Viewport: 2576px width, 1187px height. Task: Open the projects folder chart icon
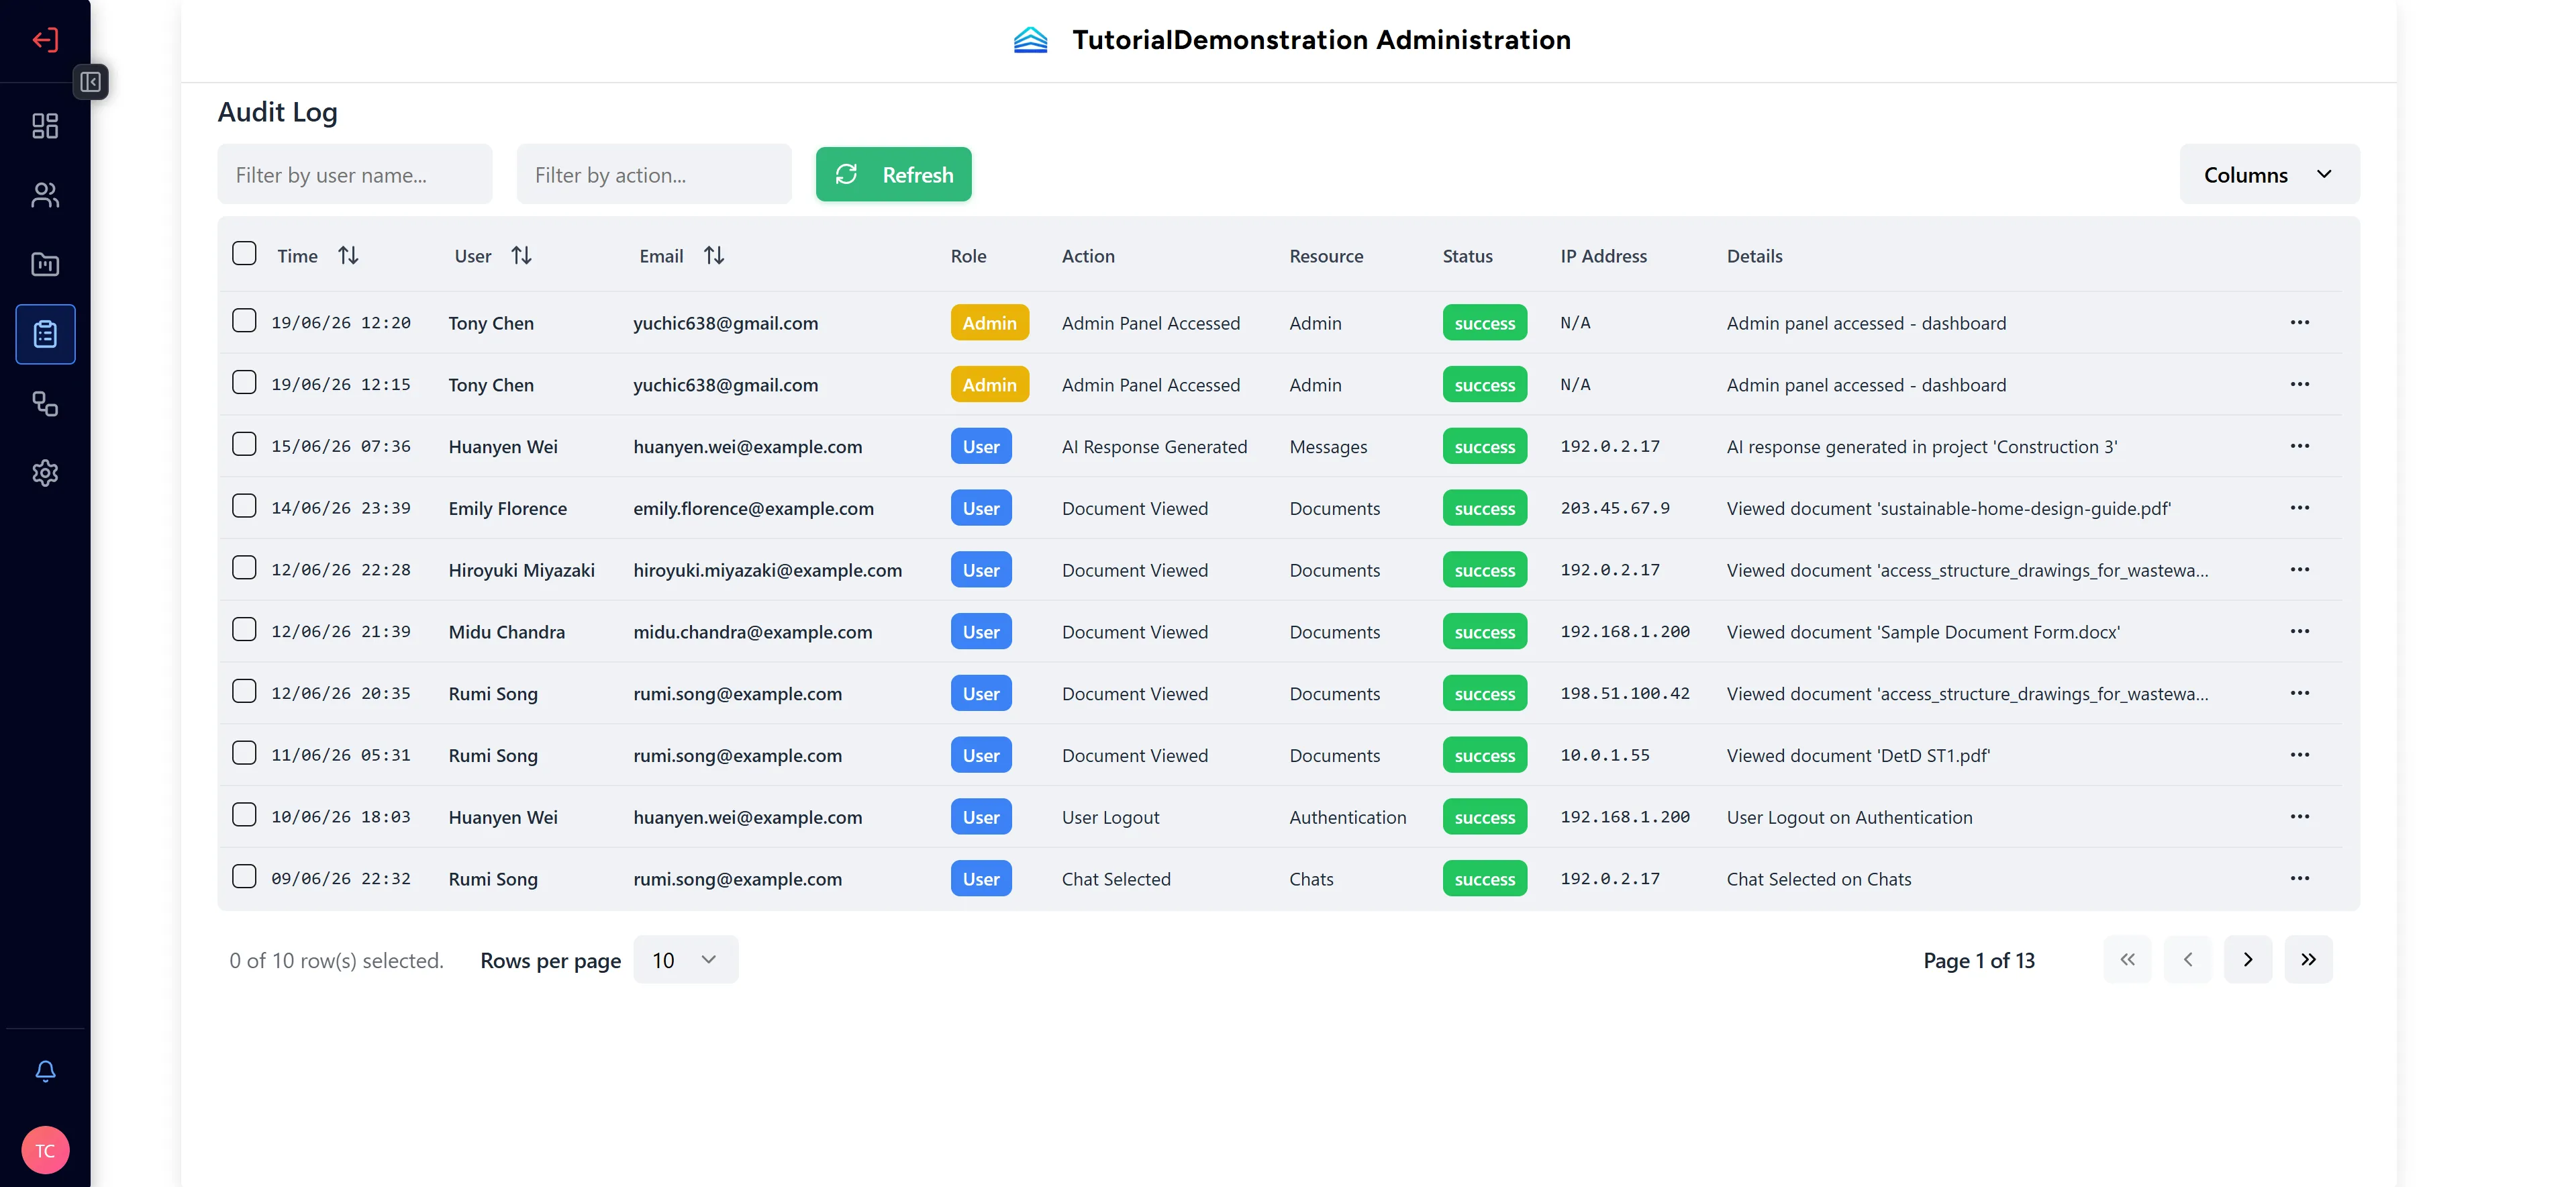tap(45, 264)
